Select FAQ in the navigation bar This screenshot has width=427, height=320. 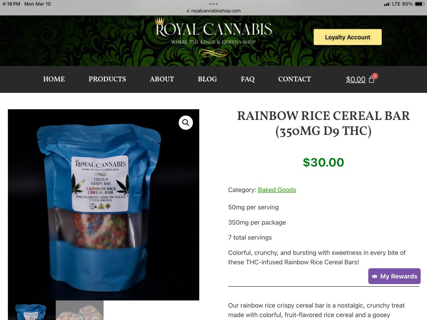click(248, 79)
